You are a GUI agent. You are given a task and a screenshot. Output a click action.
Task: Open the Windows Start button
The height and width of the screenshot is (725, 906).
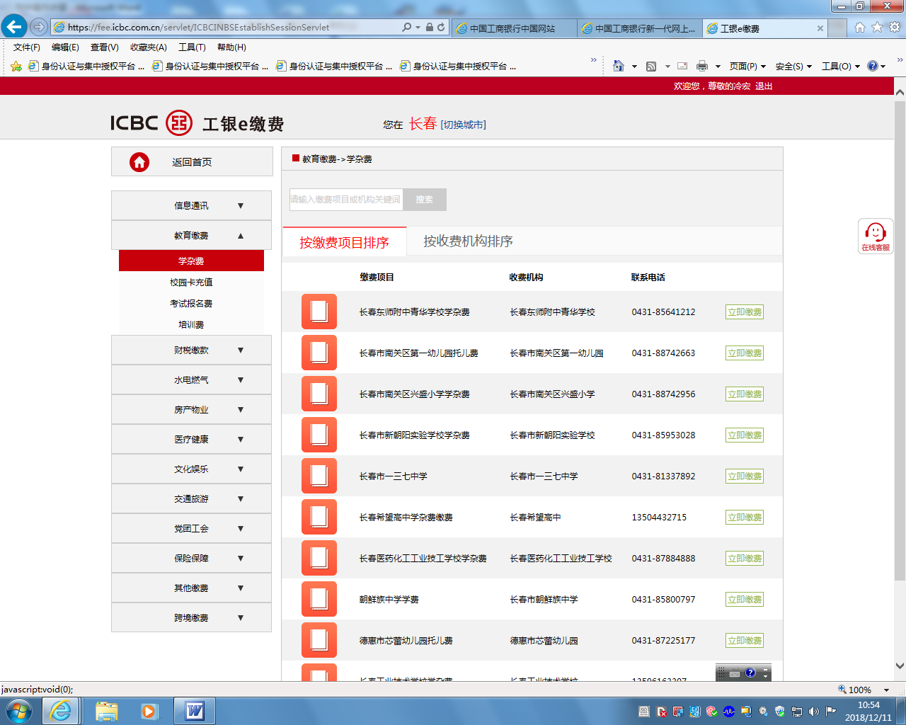point(19,711)
